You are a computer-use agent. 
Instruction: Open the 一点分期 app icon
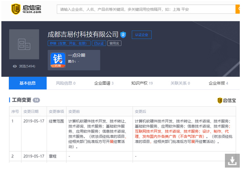tap(58, 60)
